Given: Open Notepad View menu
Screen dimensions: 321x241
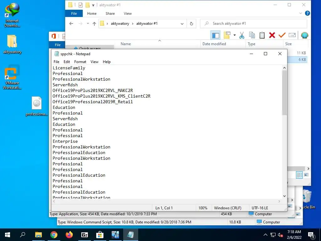Looking at the screenshot, I should click(x=94, y=62).
